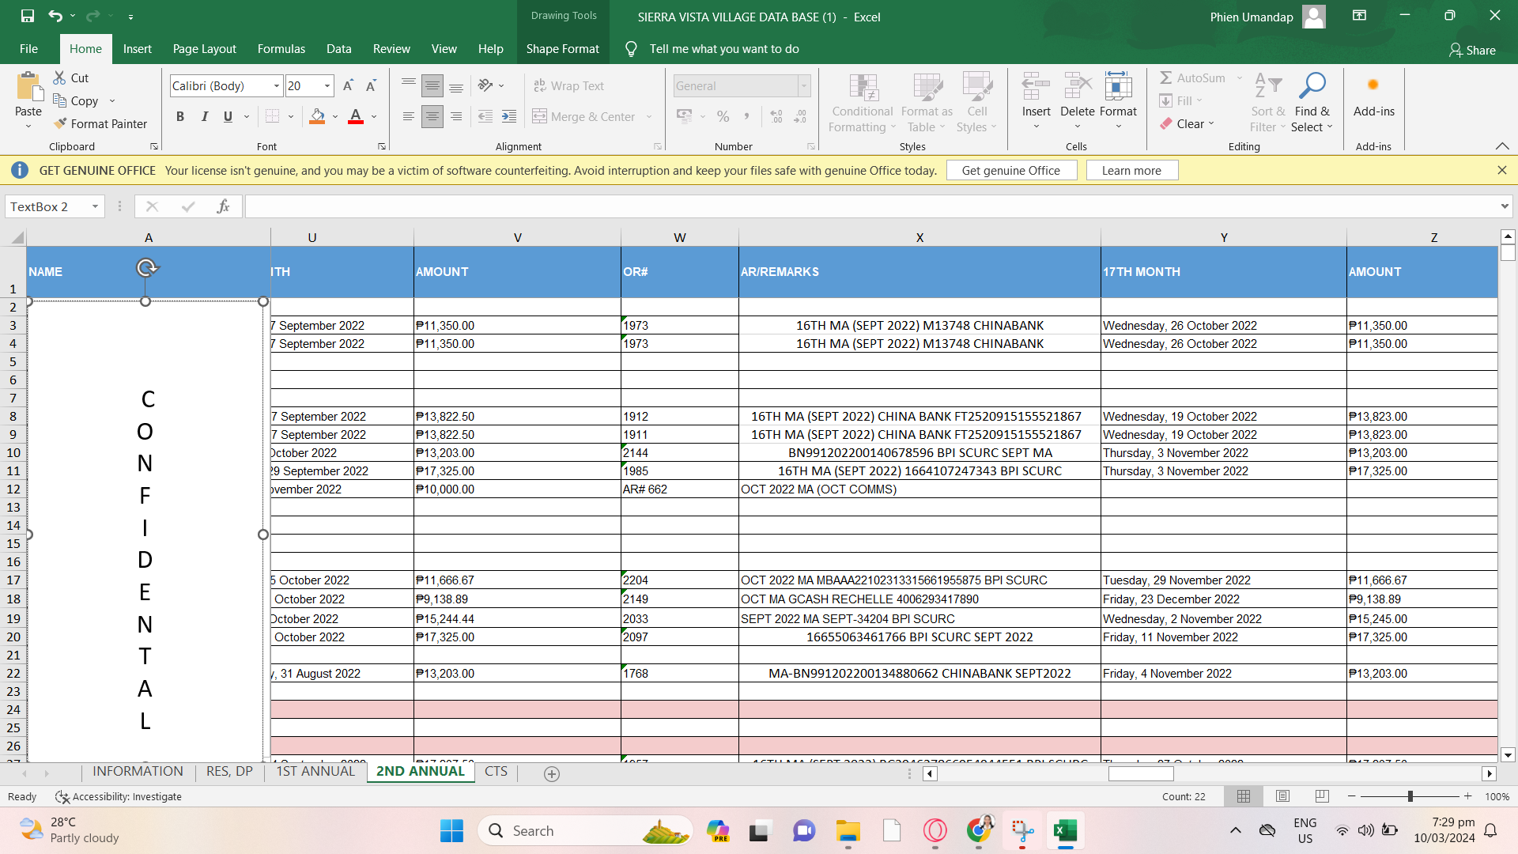Image resolution: width=1518 pixels, height=854 pixels.
Task: Open the Add-ins button
Action: tap(1374, 96)
